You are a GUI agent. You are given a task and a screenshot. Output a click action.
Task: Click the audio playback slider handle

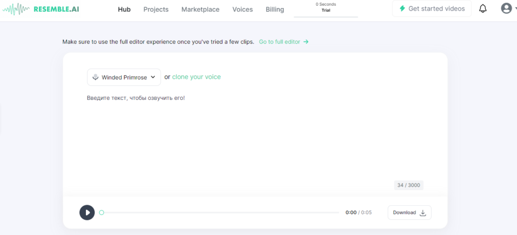point(101,213)
